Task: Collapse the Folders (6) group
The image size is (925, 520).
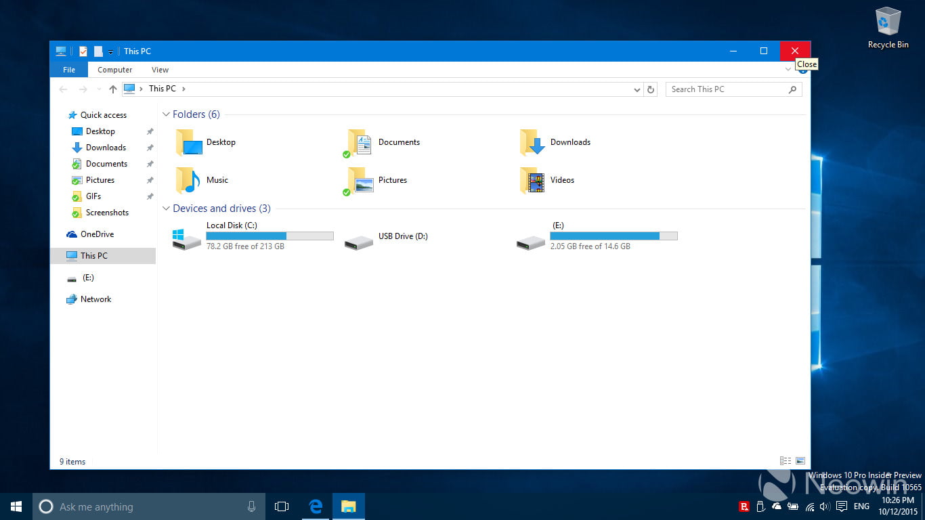Action: tap(166, 114)
